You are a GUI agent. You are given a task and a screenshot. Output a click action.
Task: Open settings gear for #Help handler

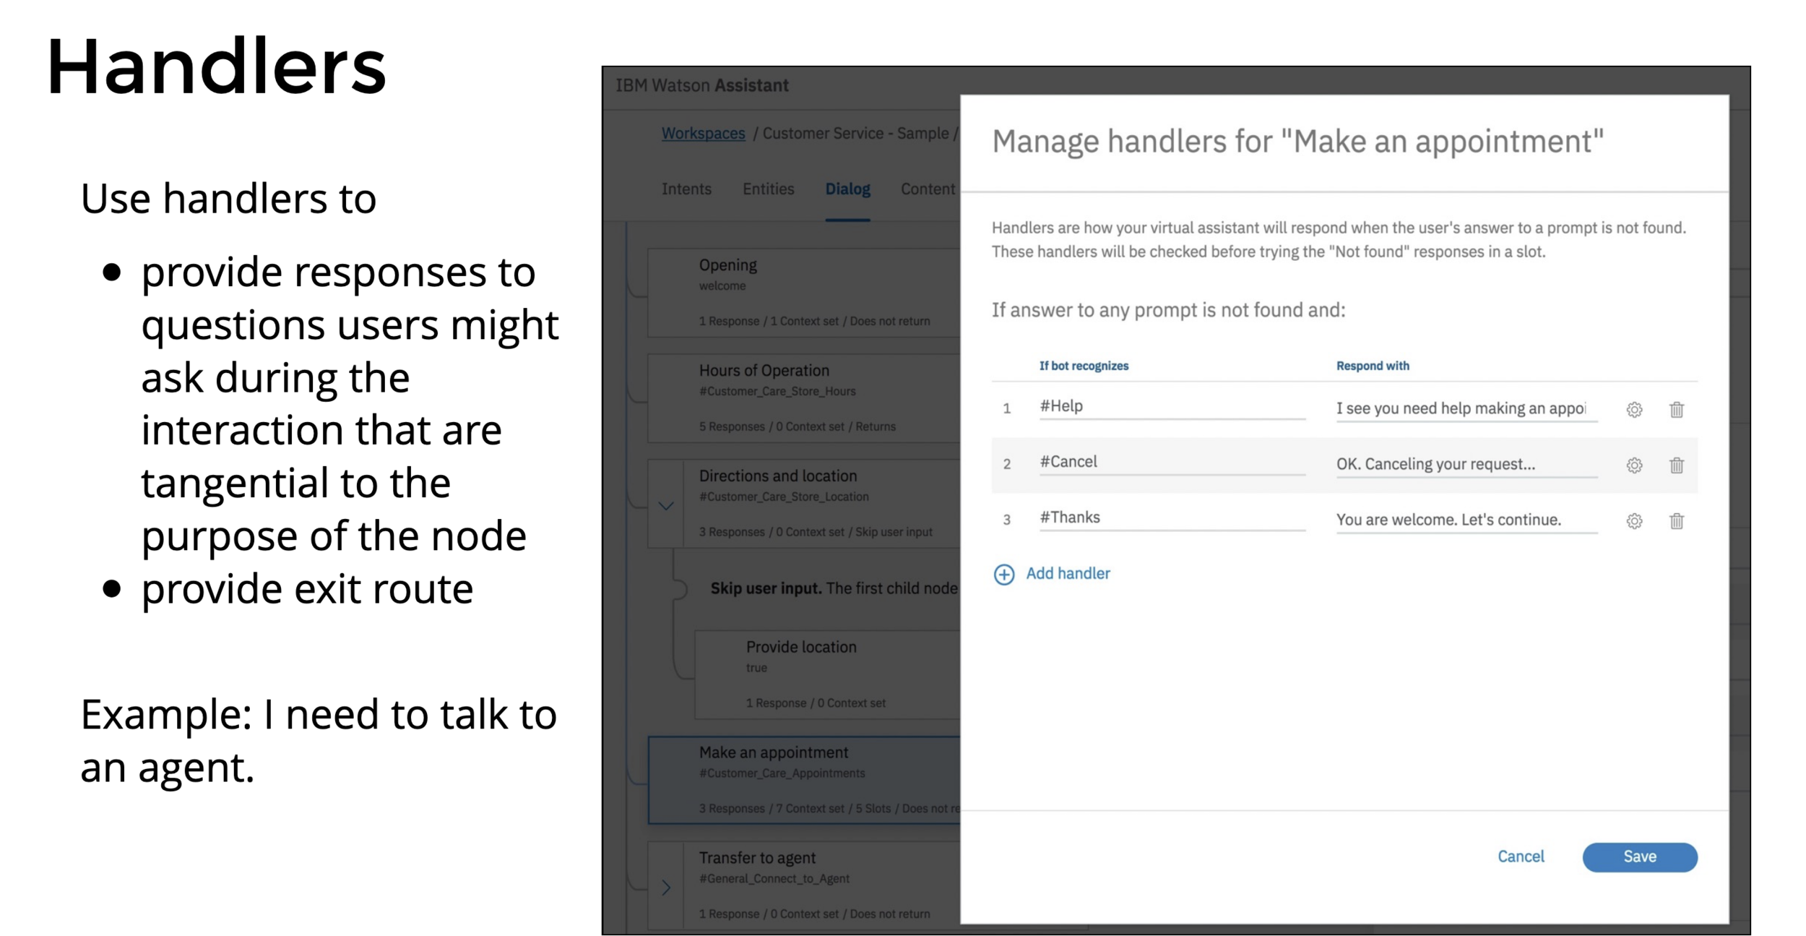pyautogui.click(x=1634, y=410)
